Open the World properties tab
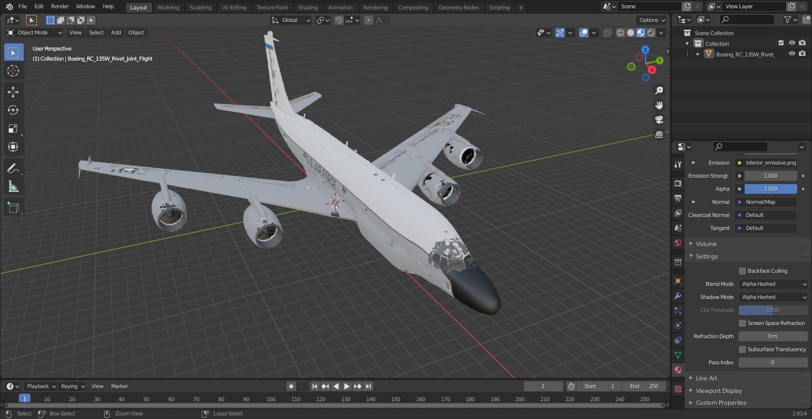The height and width of the screenshot is (419, 812). point(678,242)
